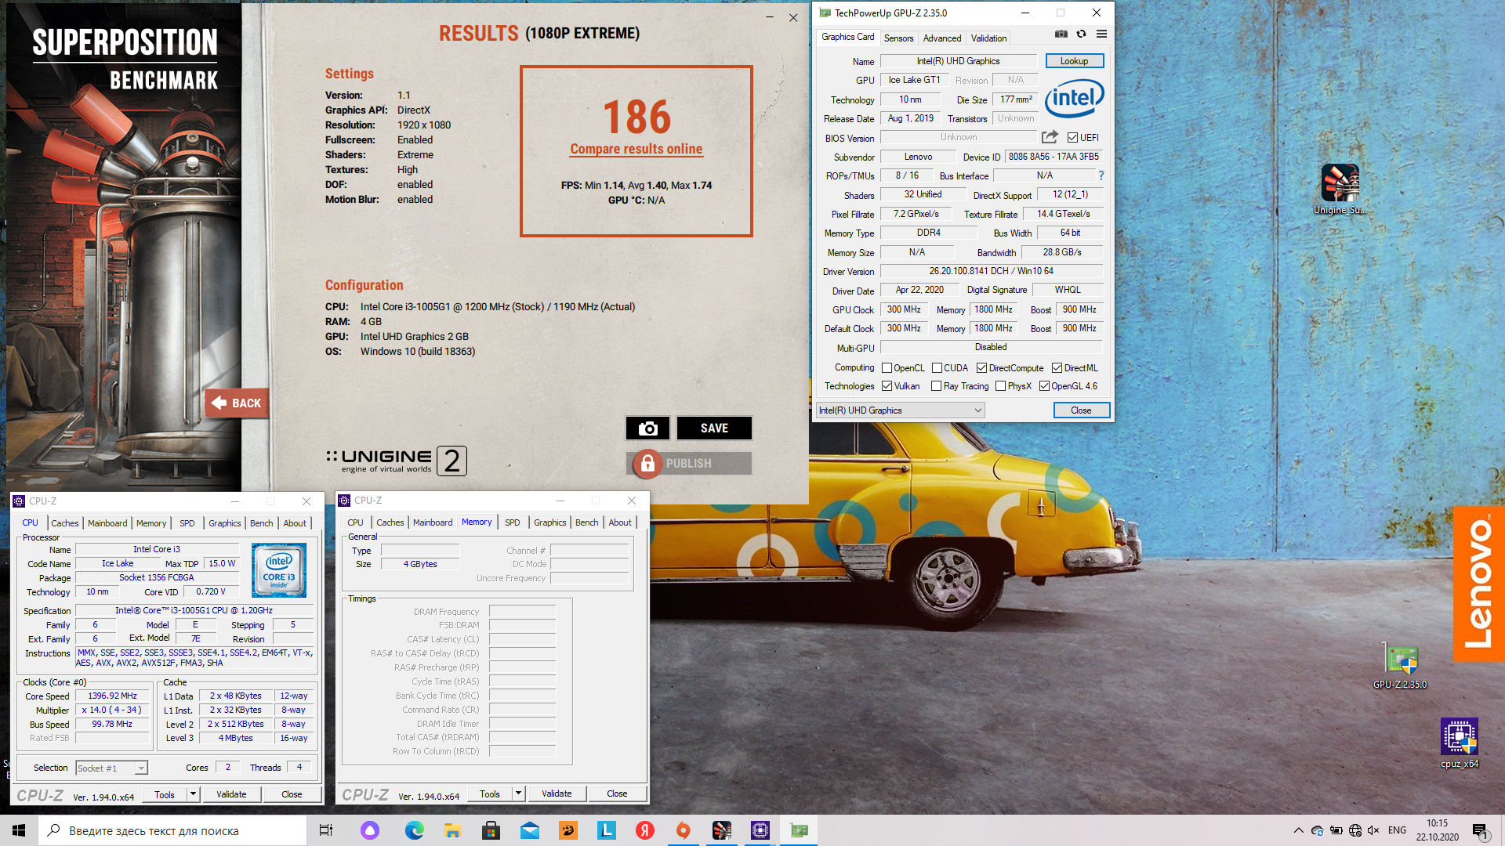Open the Intel(R) UHD Graphics GPU selector dropdown
The height and width of the screenshot is (846, 1505).
pos(900,410)
